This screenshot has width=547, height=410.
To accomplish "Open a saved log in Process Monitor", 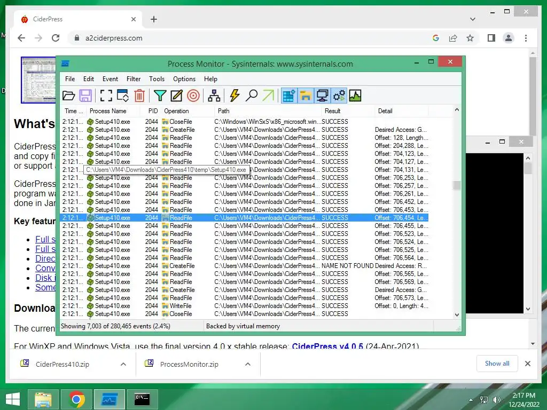I will [x=69, y=96].
